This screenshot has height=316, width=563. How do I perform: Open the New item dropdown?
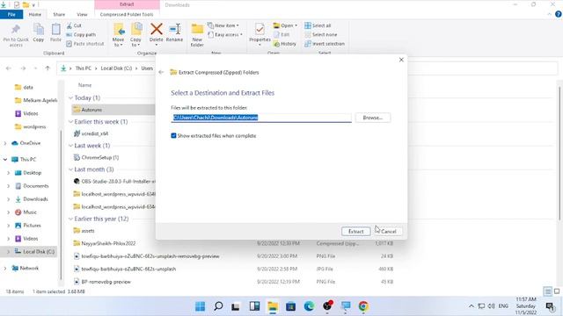click(x=223, y=25)
